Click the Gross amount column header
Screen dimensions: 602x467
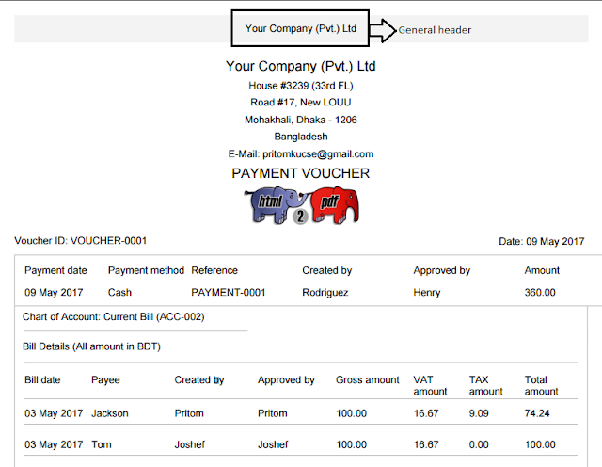pos(368,380)
